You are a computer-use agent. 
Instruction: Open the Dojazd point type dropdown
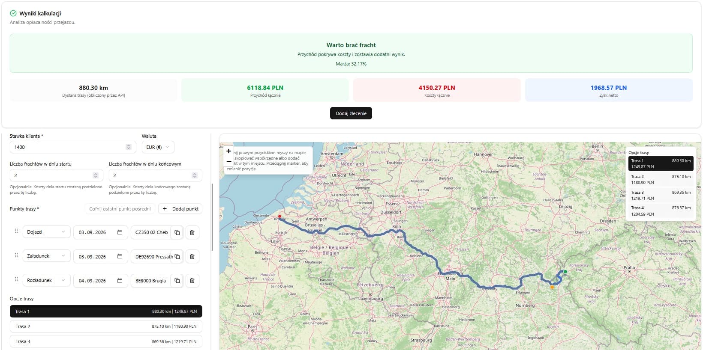[46, 232]
